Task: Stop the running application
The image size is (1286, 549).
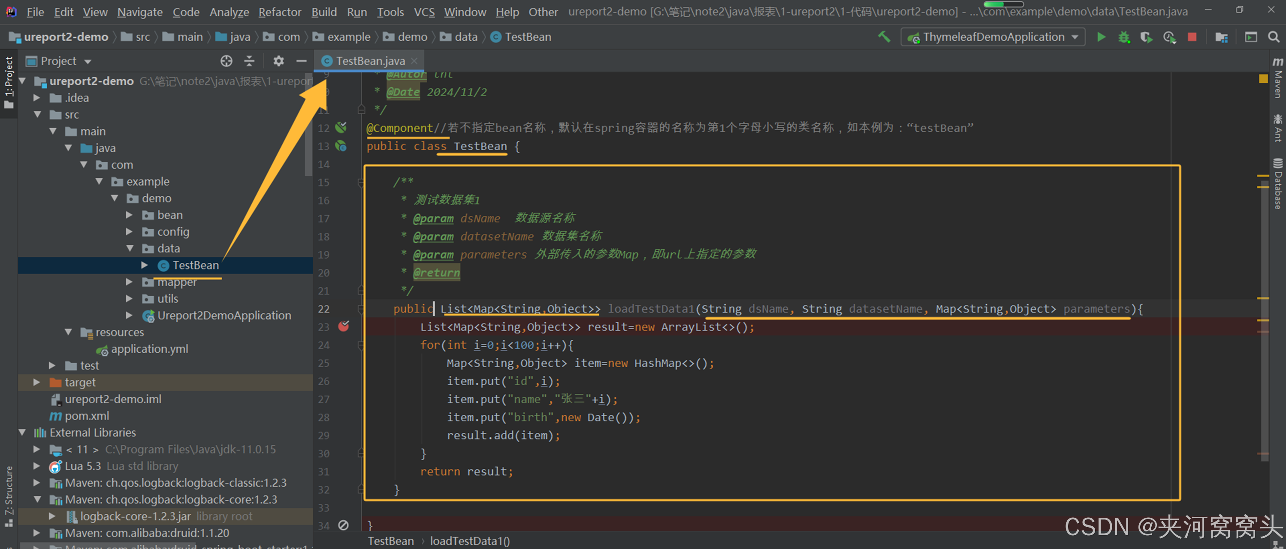Action: 1192,37
